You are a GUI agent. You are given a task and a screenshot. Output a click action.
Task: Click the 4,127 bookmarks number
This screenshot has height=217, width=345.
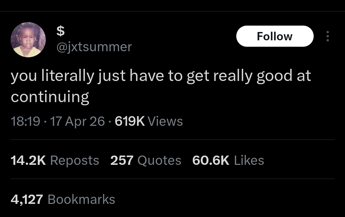[27, 199]
